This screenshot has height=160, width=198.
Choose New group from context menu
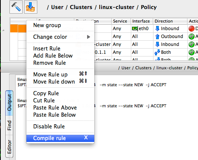(x=60, y=25)
